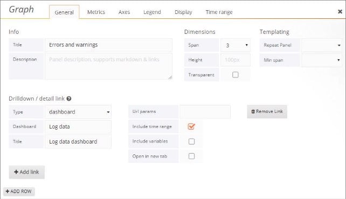Select the Legend tab
The height and width of the screenshot is (199, 346).
[x=152, y=12]
